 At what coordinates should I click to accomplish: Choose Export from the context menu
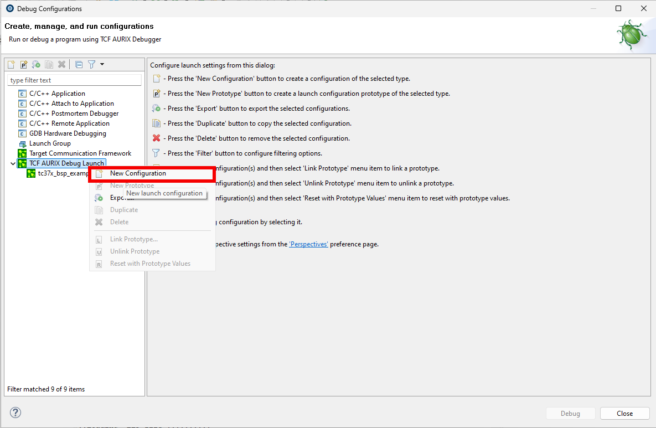tap(119, 198)
